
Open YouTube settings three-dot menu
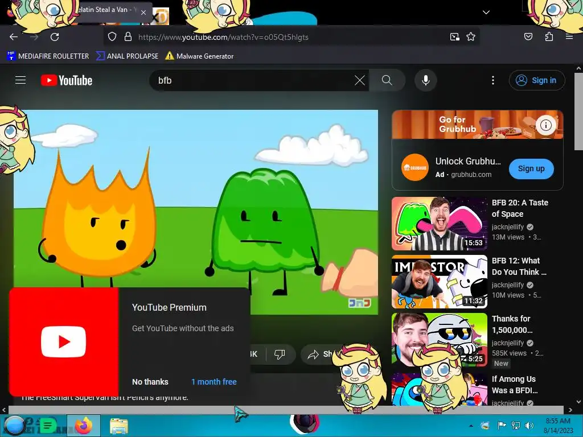493,80
